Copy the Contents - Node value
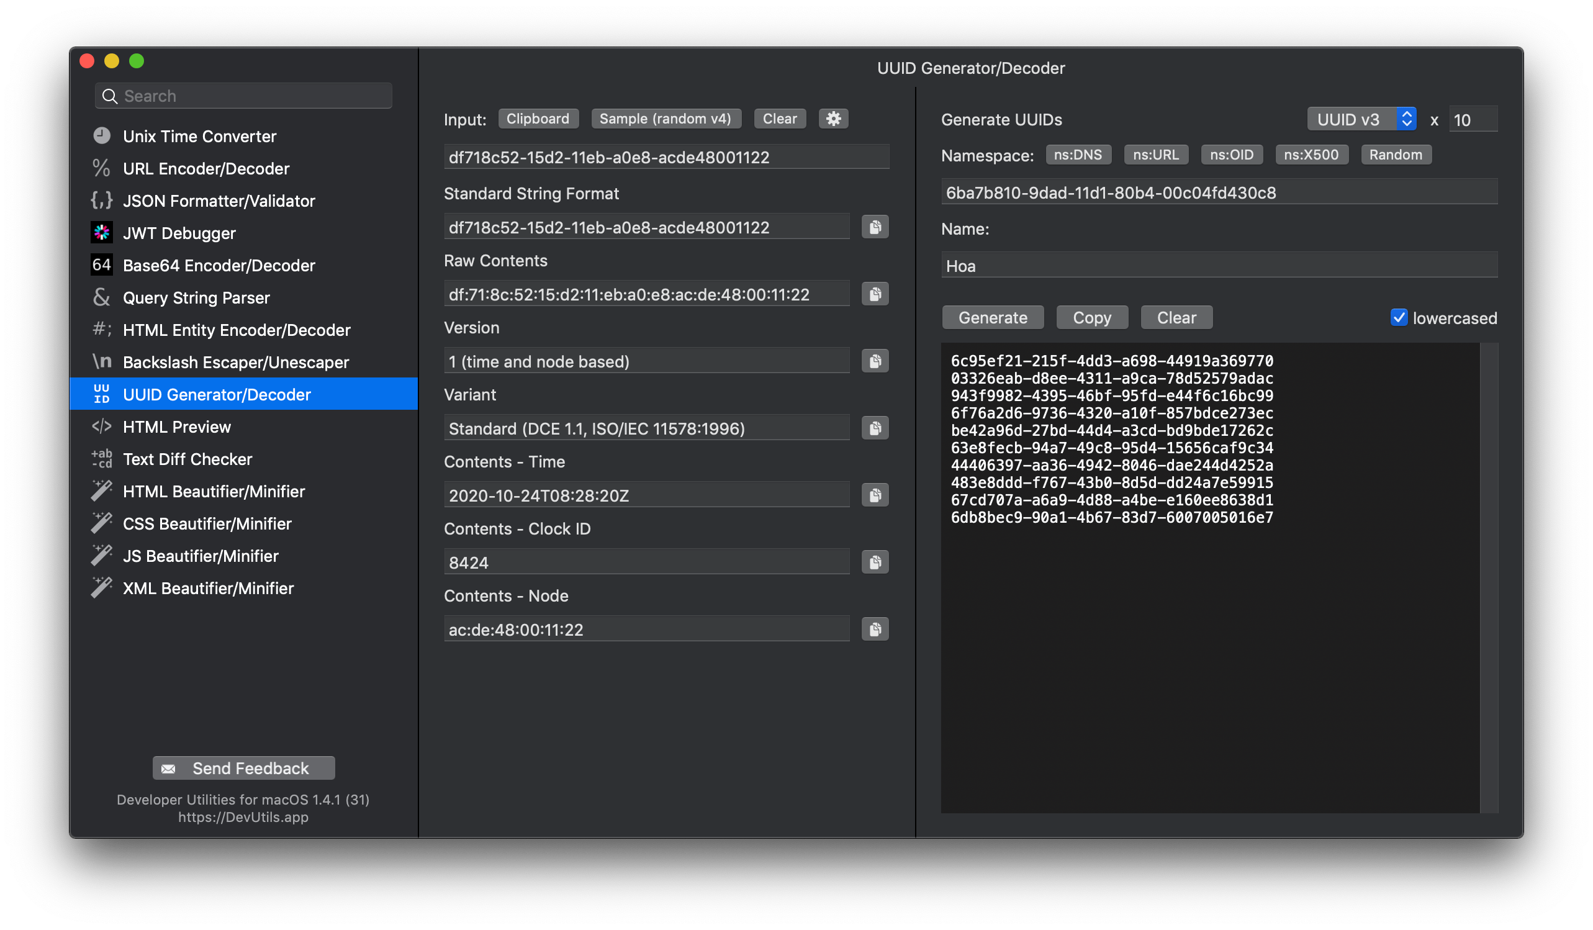The height and width of the screenshot is (930, 1593). (875, 629)
